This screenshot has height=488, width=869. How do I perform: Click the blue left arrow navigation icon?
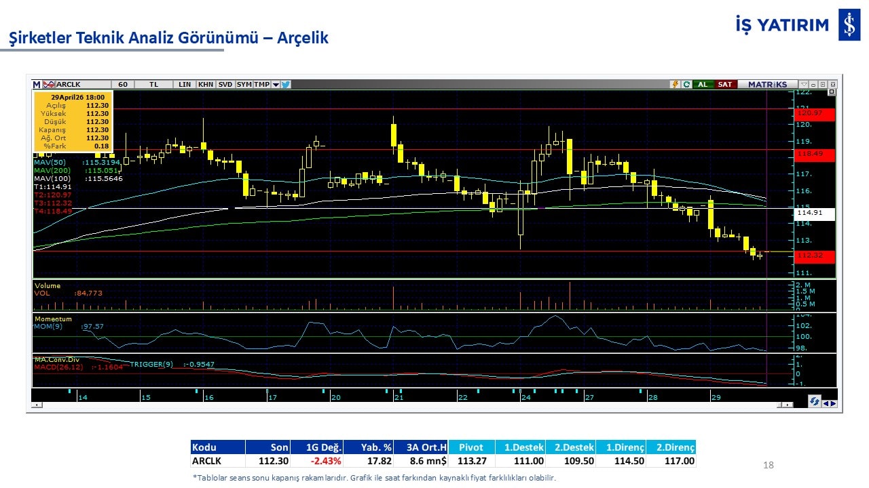point(826,403)
